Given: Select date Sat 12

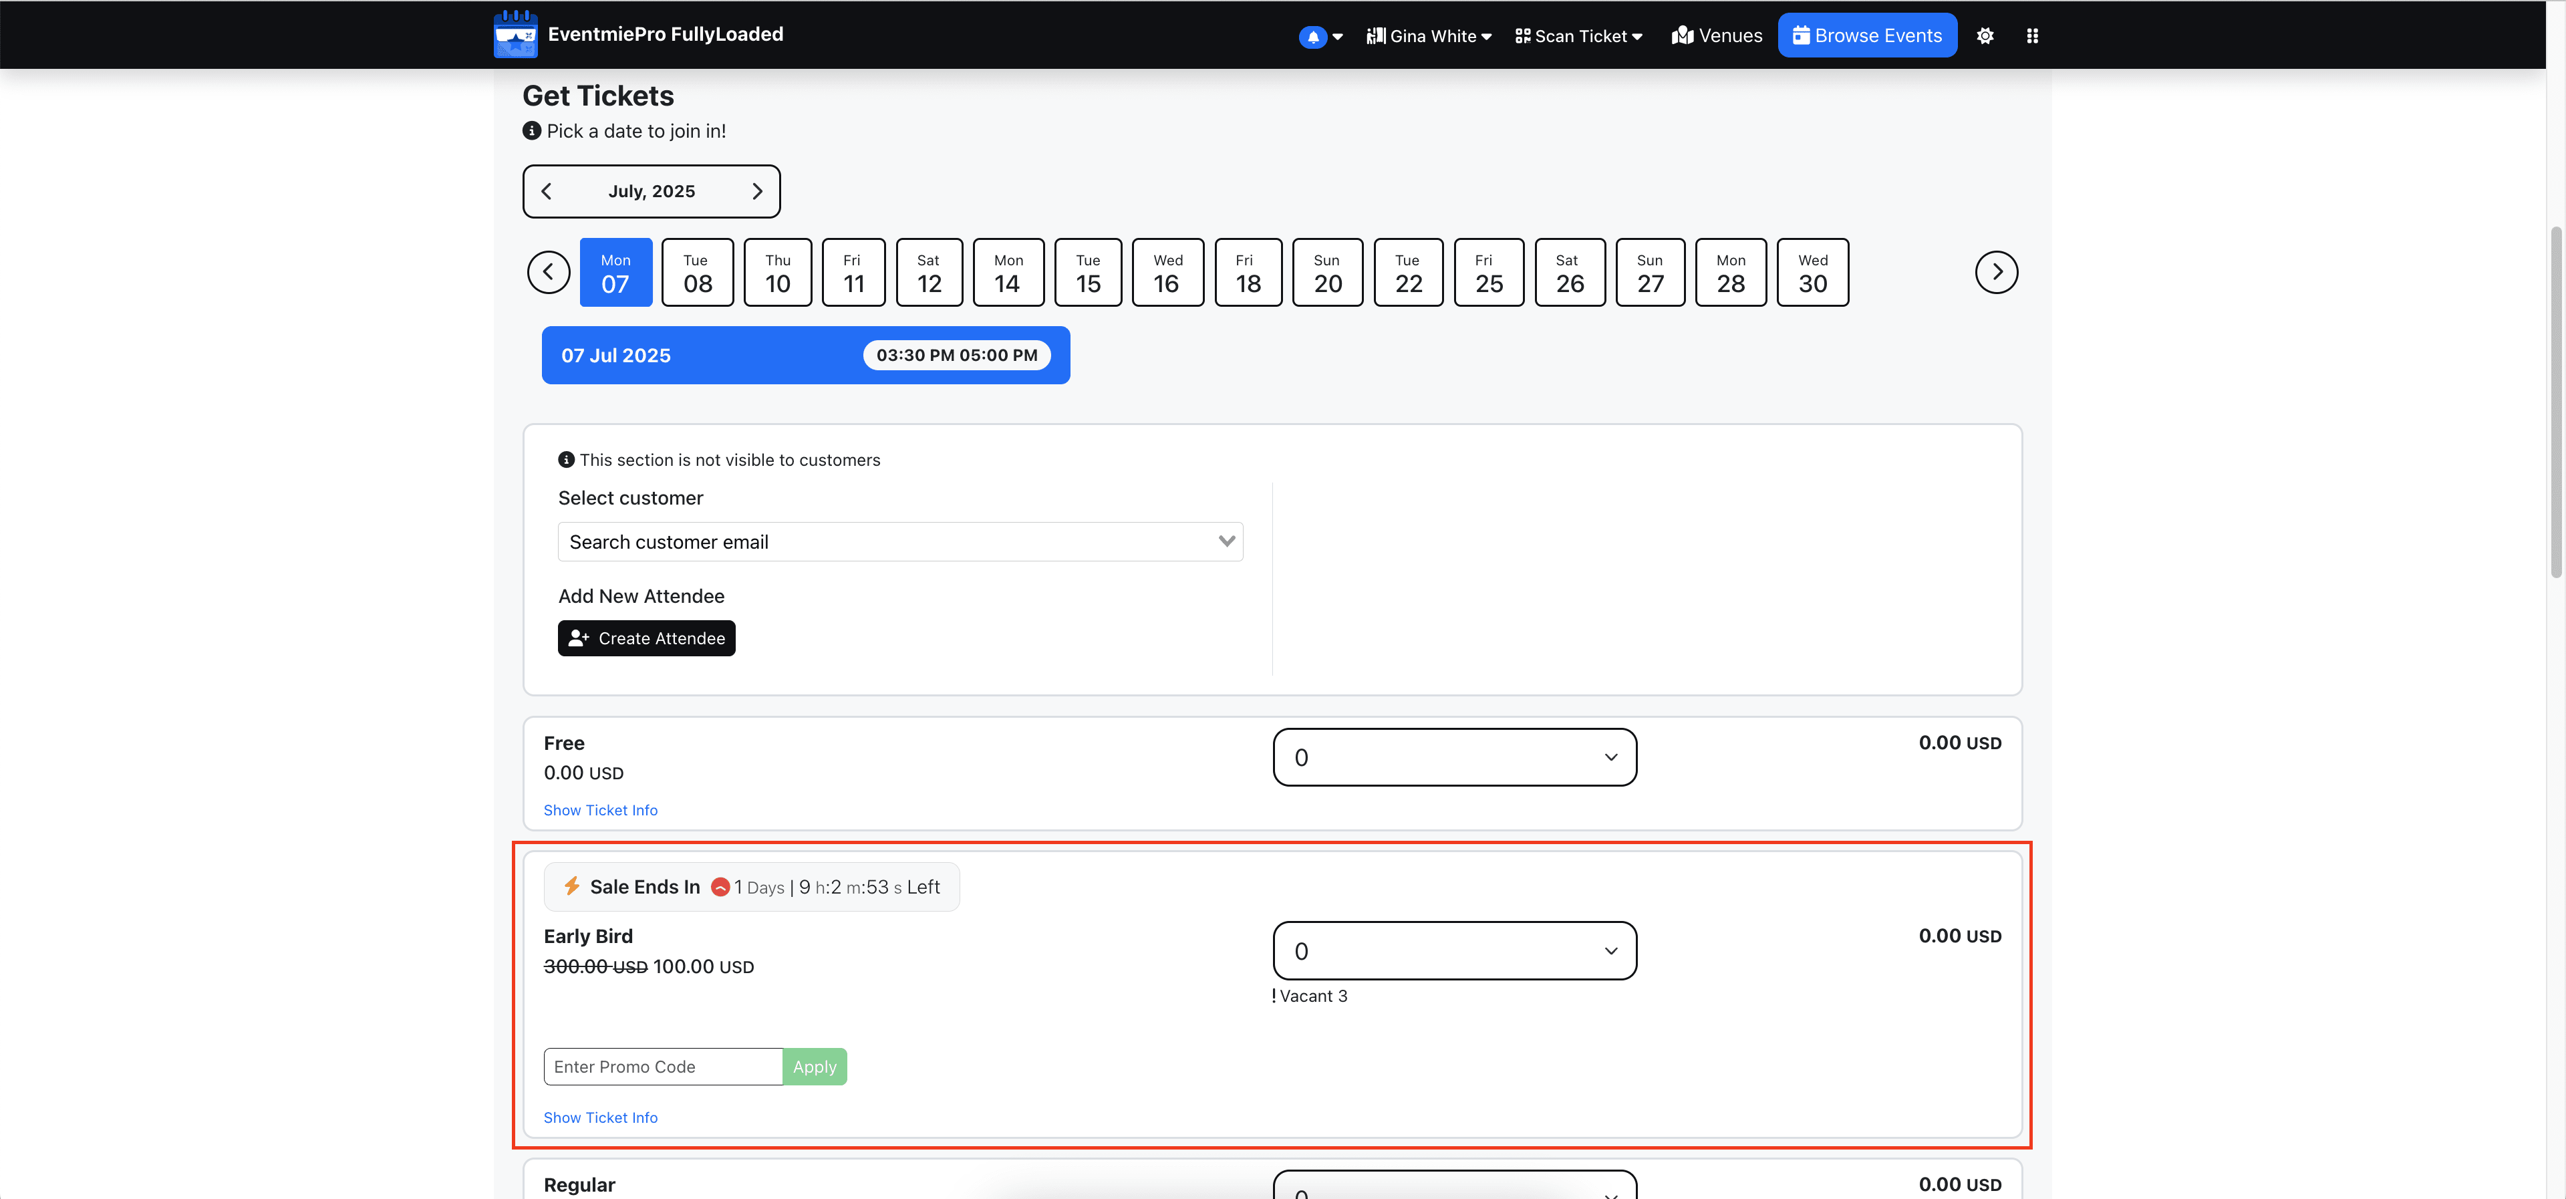Looking at the screenshot, I should [930, 272].
